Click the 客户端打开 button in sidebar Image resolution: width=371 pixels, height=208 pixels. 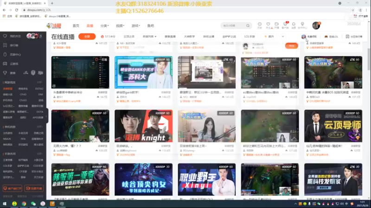point(13,189)
